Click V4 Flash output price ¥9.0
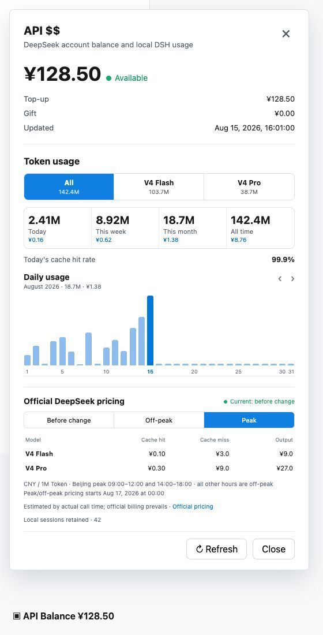 (x=286, y=454)
